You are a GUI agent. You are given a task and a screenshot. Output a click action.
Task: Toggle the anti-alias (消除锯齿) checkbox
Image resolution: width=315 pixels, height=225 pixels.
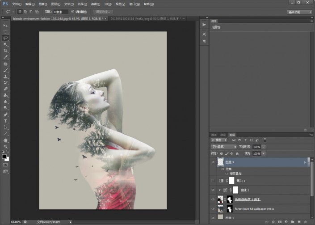tap(73, 12)
